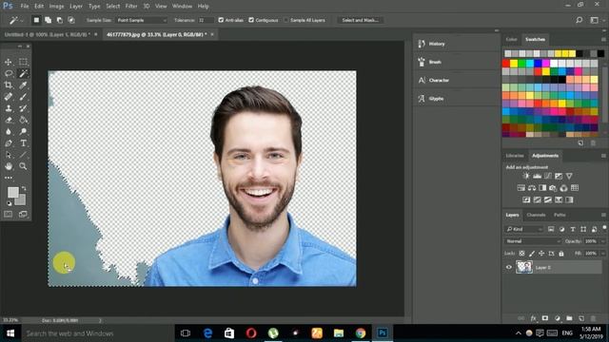This screenshot has width=609, height=342.
Task: Open the Sample Size dropdown
Action: [x=142, y=20]
